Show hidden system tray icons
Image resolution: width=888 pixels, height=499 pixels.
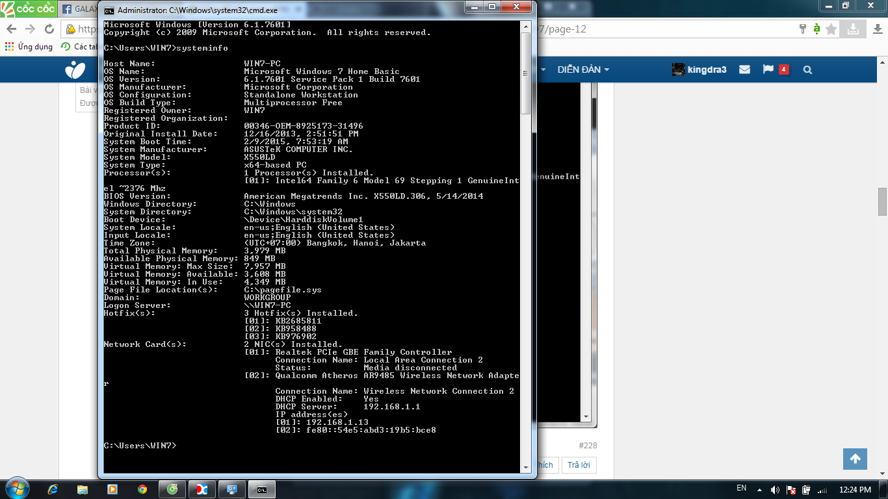pyautogui.click(x=760, y=489)
